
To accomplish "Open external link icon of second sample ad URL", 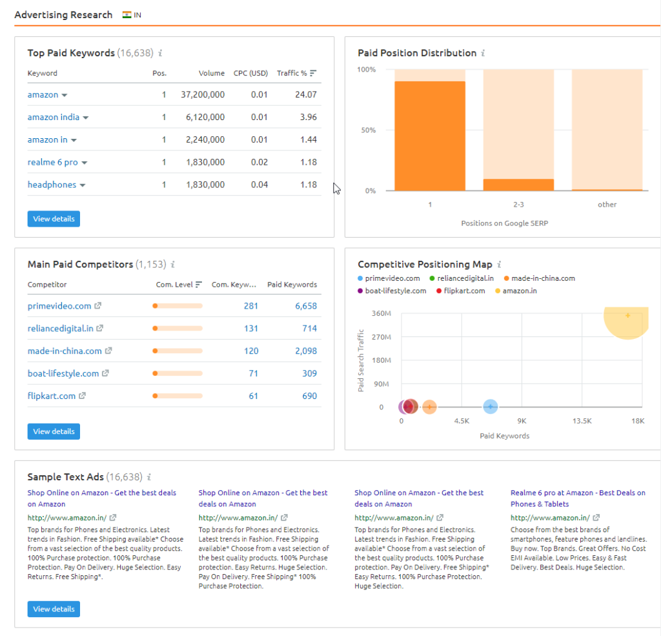I will pyautogui.click(x=284, y=517).
